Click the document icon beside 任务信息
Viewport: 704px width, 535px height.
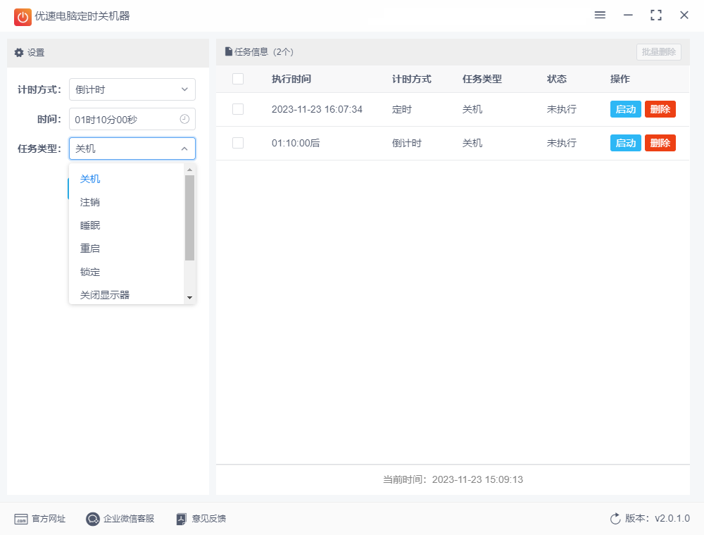click(x=227, y=51)
